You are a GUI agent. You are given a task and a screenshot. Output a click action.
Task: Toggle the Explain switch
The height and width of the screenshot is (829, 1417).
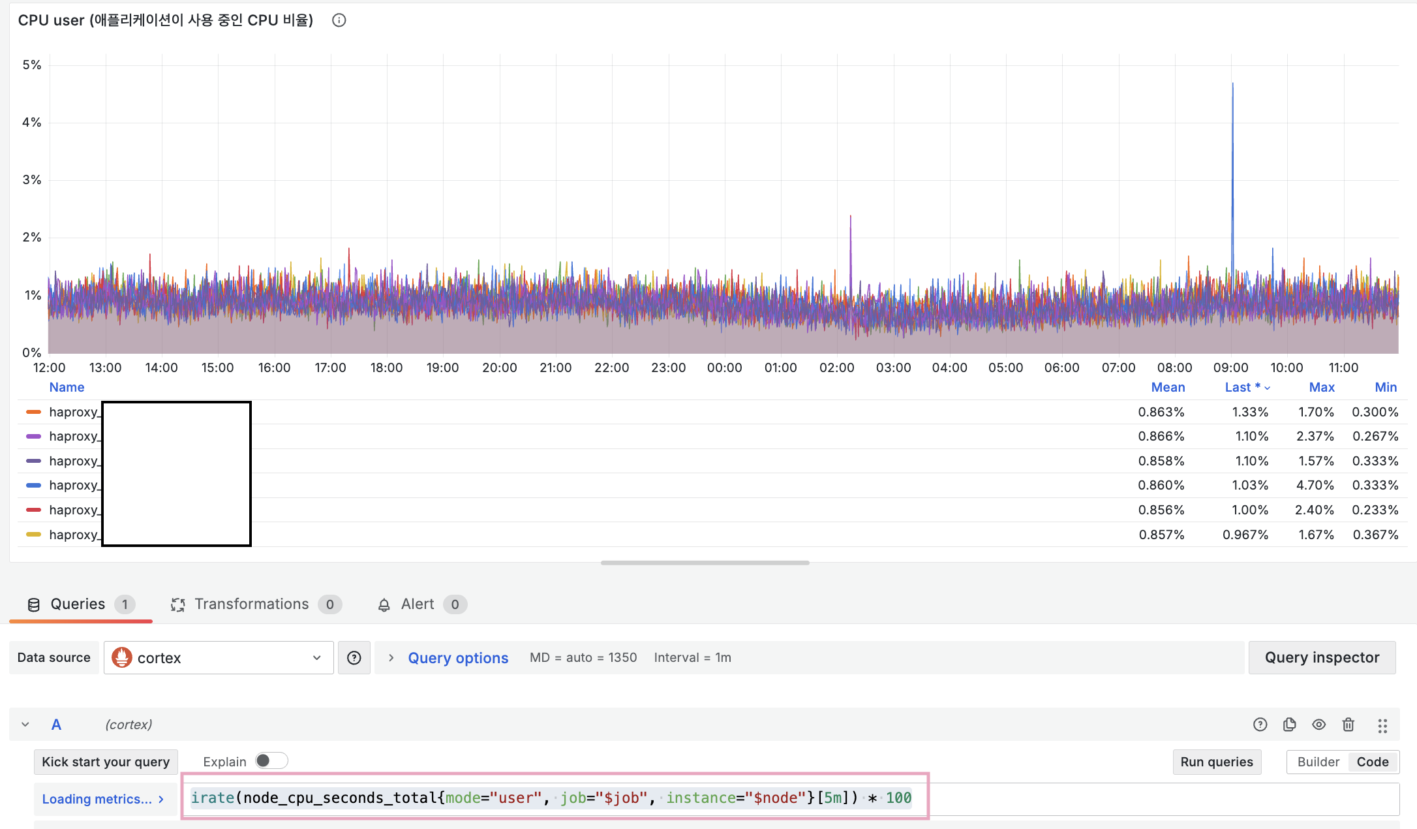pyautogui.click(x=271, y=761)
